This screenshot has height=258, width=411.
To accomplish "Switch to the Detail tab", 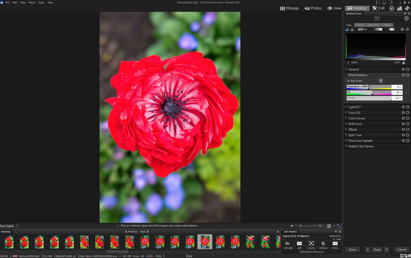I will [360, 25].
